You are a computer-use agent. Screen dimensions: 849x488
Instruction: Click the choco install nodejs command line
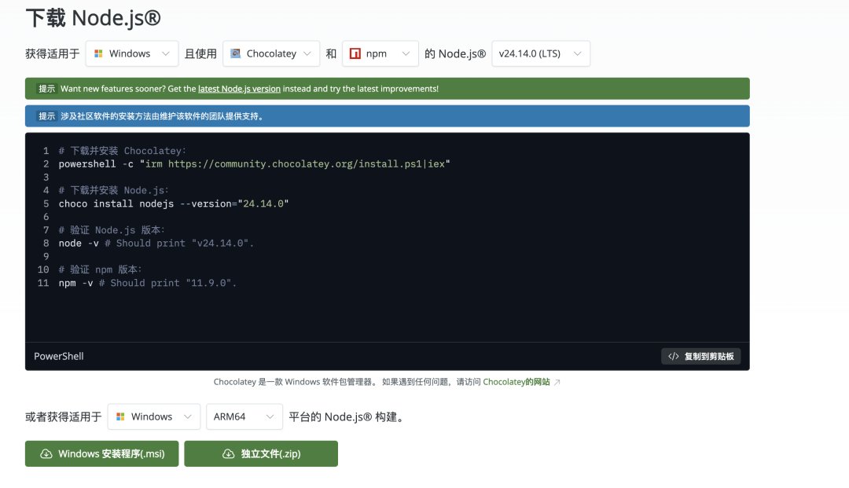[x=174, y=204]
